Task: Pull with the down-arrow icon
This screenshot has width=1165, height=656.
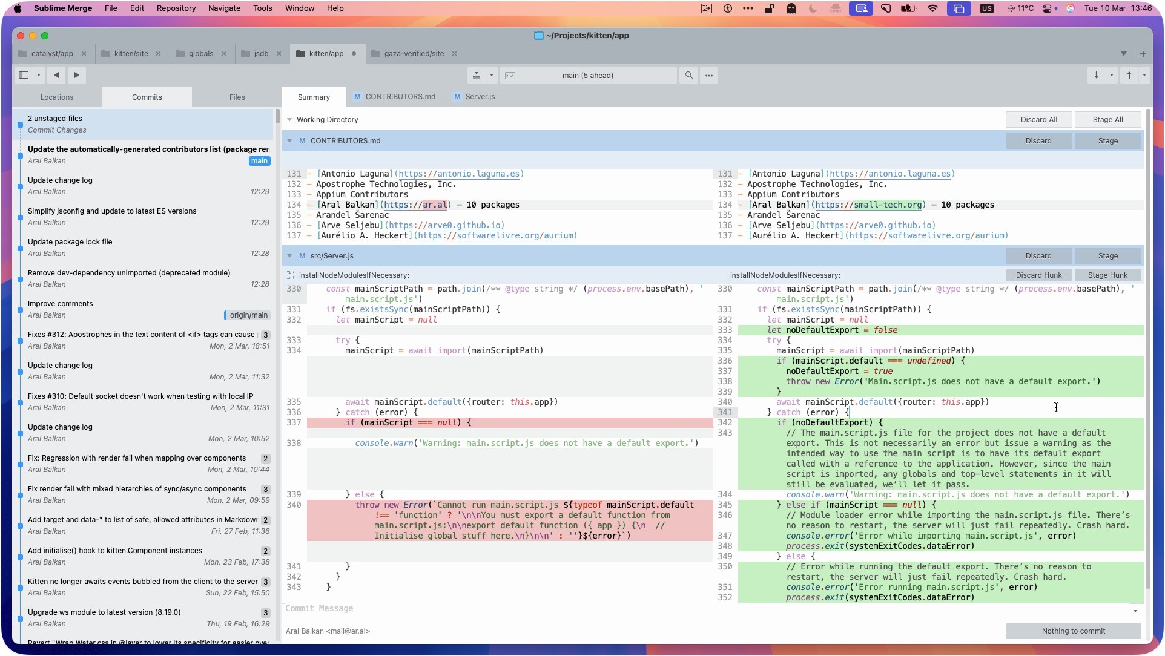Action: point(1097,75)
